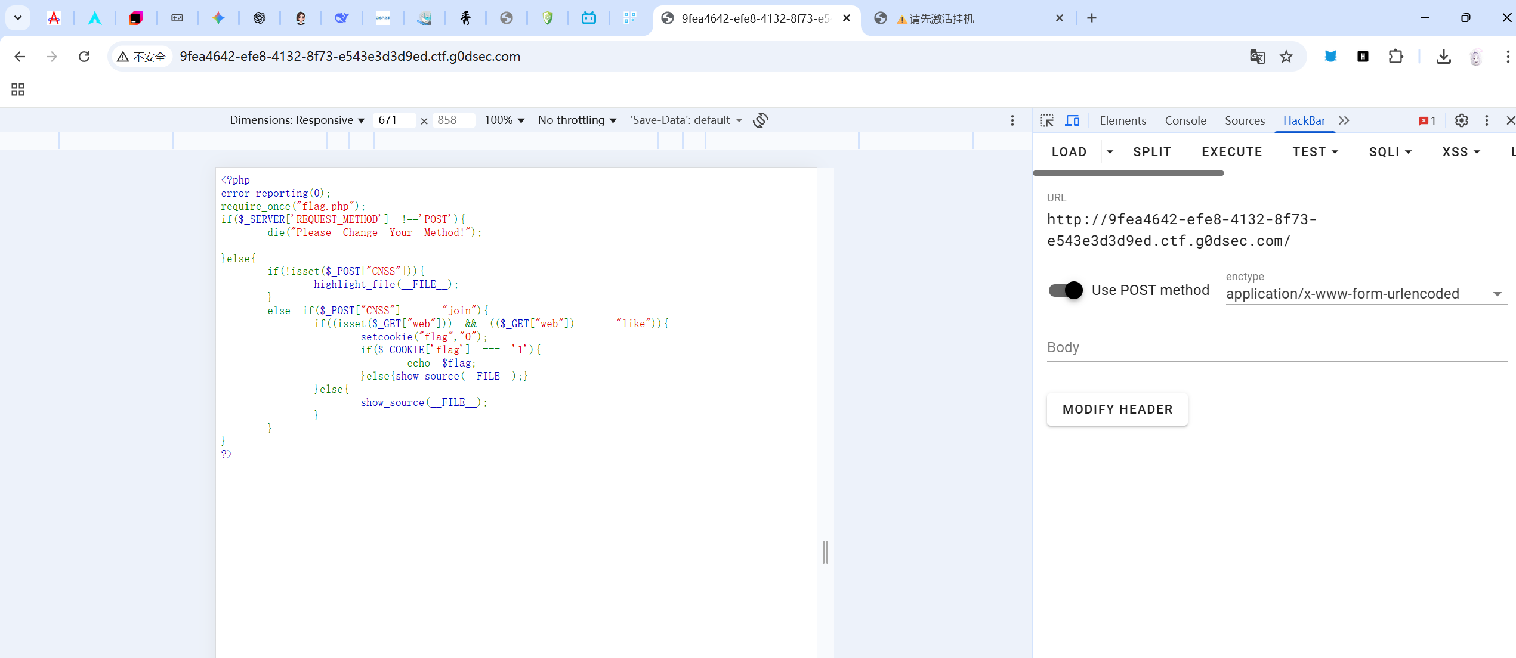This screenshot has width=1516, height=658.
Task: Activate the inspect element picker icon
Action: 1046,120
